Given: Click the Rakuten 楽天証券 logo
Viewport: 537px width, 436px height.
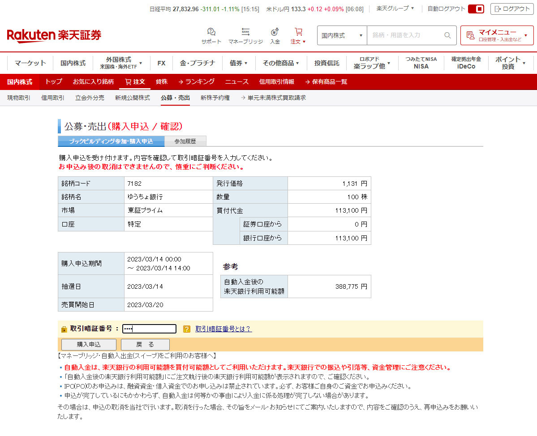Looking at the screenshot, I should [x=54, y=35].
